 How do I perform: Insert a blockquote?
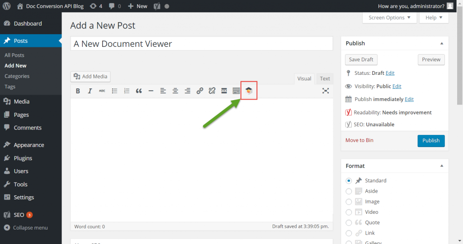139,91
